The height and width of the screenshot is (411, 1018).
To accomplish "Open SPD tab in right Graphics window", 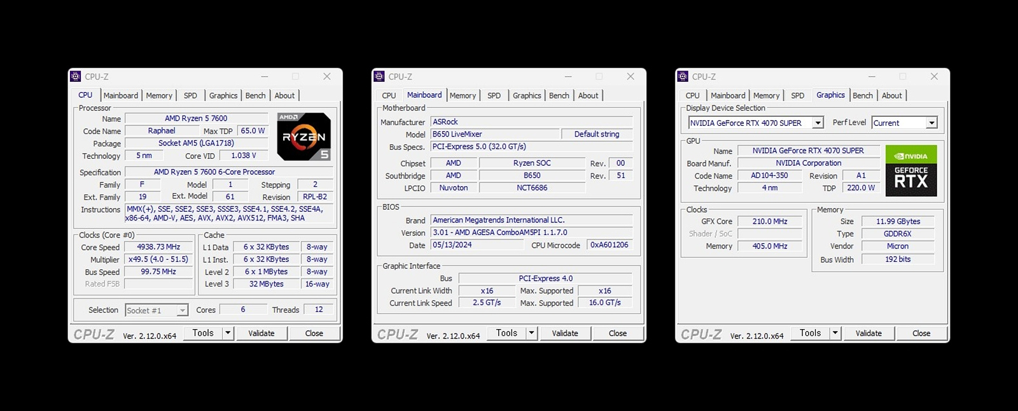I will coord(797,95).
